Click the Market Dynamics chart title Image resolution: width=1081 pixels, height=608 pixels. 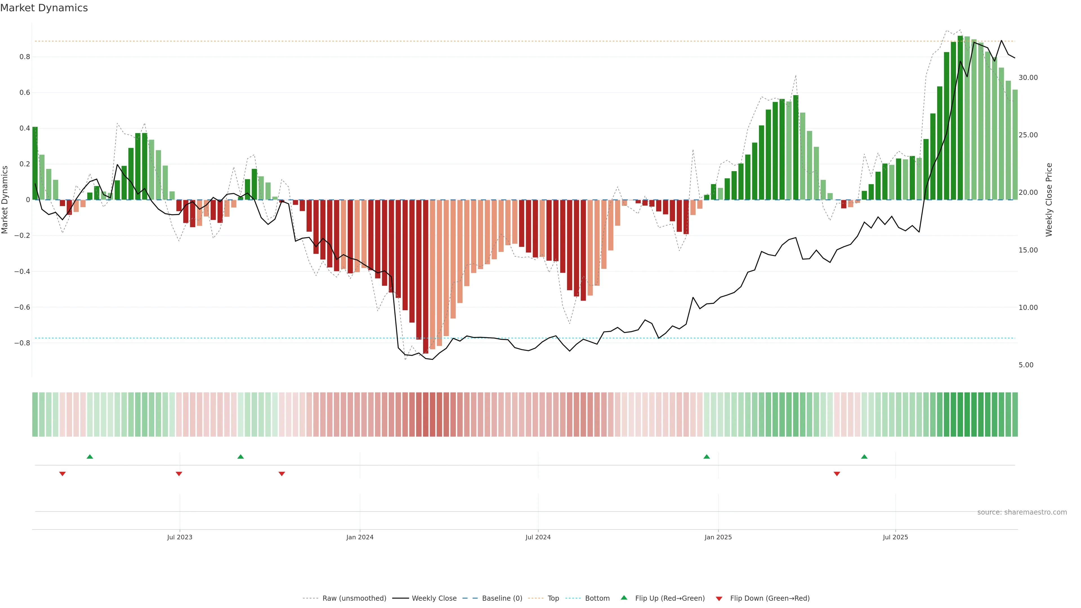point(44,8)
